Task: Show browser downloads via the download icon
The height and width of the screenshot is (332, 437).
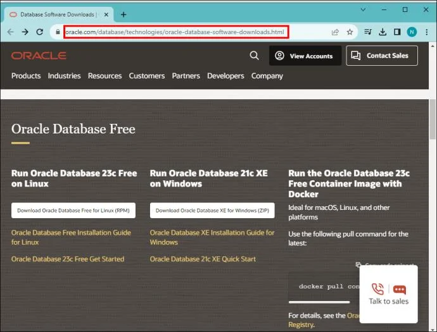Action: point(383,32)
